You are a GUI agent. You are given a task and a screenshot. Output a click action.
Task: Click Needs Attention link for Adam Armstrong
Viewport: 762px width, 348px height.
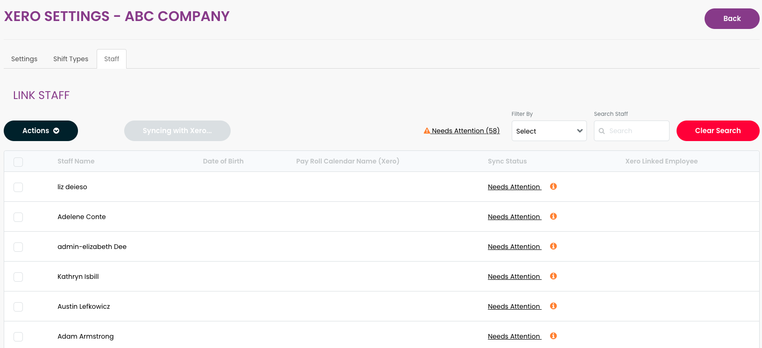pos(515,336)
